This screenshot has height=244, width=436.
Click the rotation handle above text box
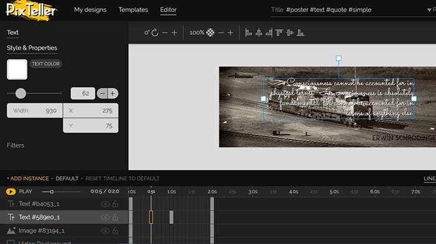point(338,58)
